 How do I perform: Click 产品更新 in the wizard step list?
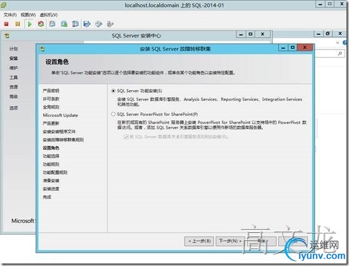[51, 123]
